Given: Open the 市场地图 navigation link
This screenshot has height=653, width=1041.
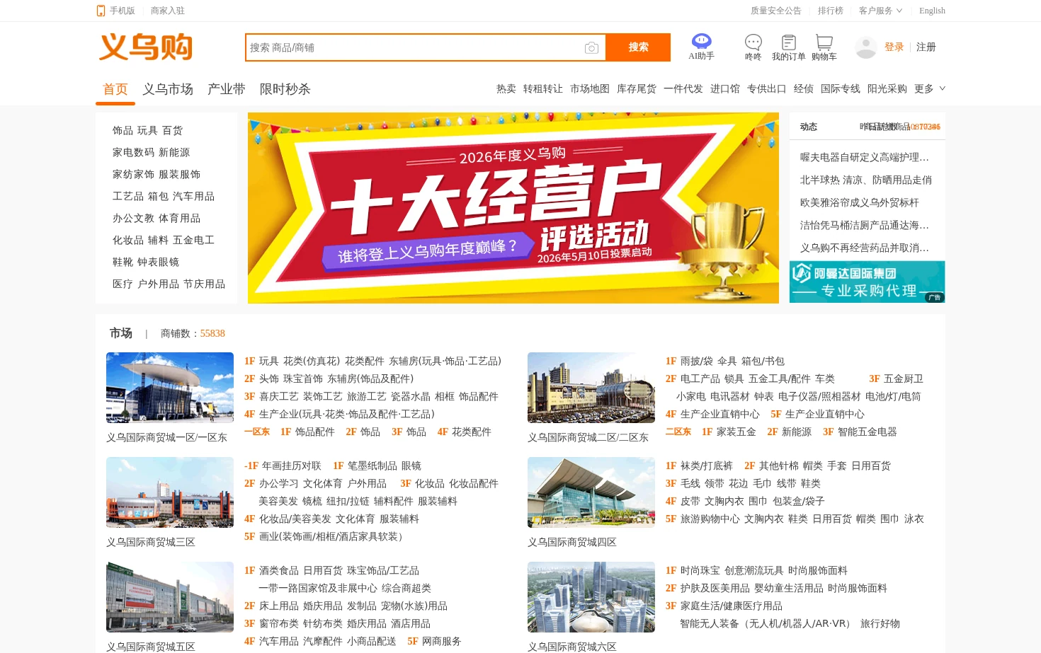Looking at the screenshot, I should point(590,88).
